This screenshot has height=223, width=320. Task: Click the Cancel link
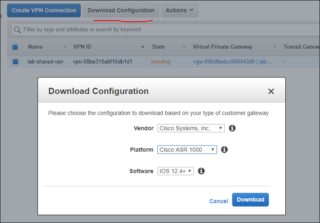click(x=219, y=201)
